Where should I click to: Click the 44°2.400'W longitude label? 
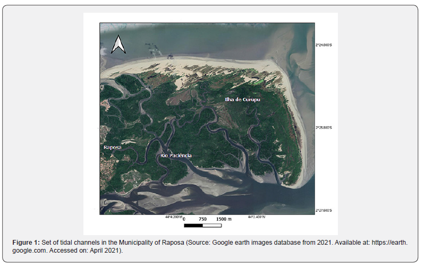click(x=257, y=217)
